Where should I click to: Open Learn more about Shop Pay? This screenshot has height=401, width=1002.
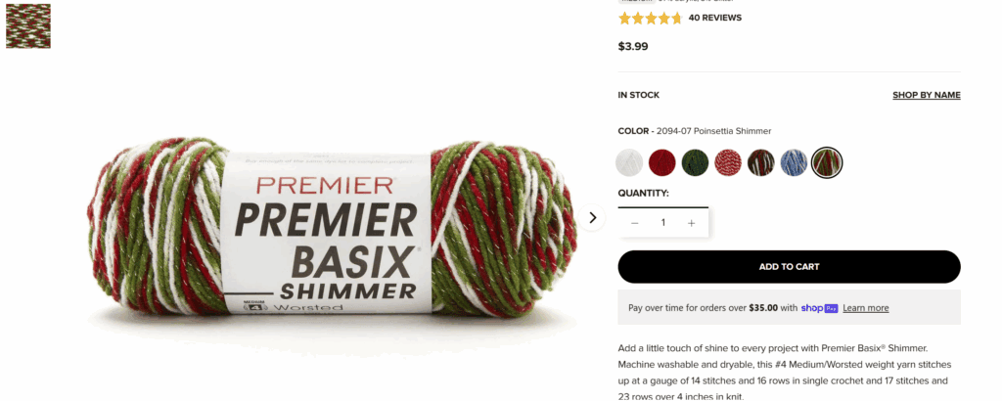click(x=865, y=308)
